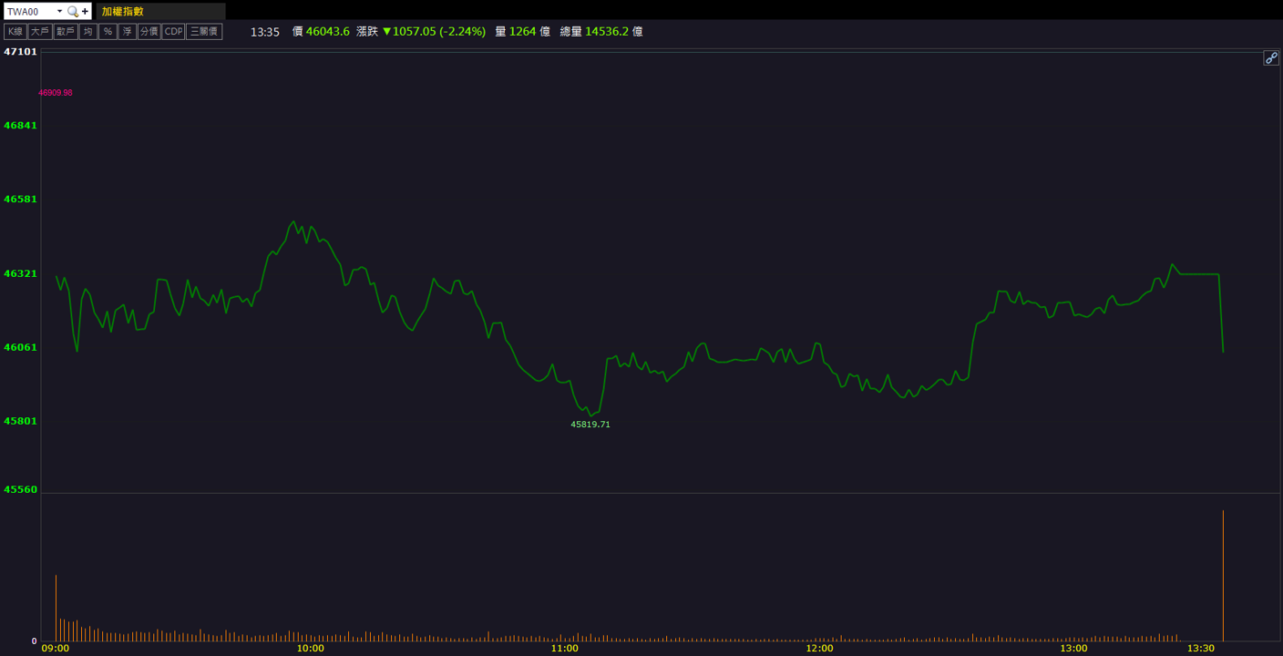This screenshot has height=656, width=1283.
Task: Click the white opening volume bar at 09:00
Action: pos(56,608)
